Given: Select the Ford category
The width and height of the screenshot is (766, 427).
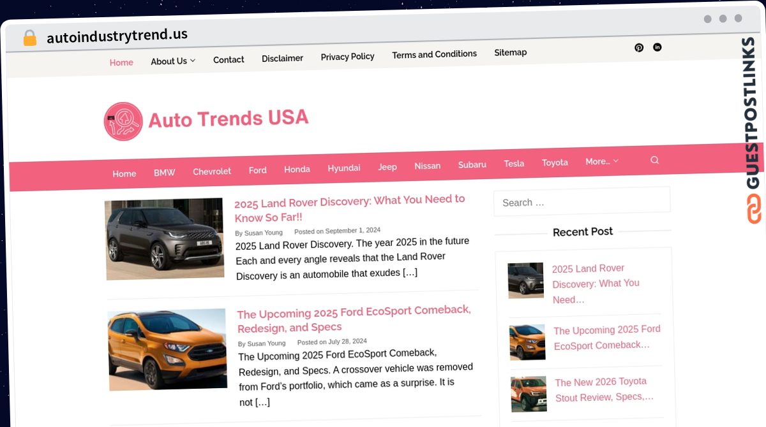Looking at the screenshot, I should pyautogui.click(x=258, y=170).
